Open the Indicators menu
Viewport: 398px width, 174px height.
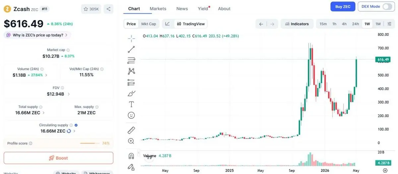pyautogui.click(x=297, y=24)
